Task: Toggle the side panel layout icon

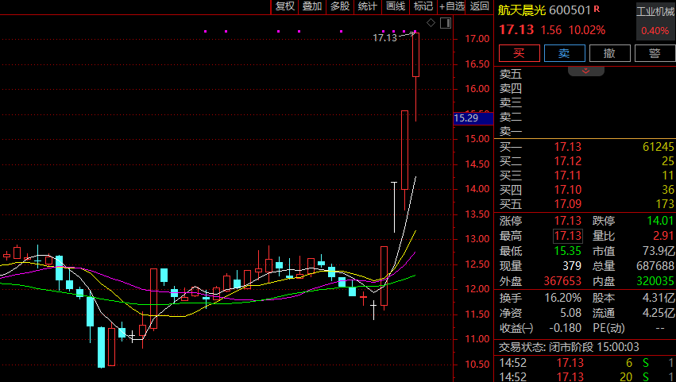Action: pyautogui.click(x=446, y=23)
